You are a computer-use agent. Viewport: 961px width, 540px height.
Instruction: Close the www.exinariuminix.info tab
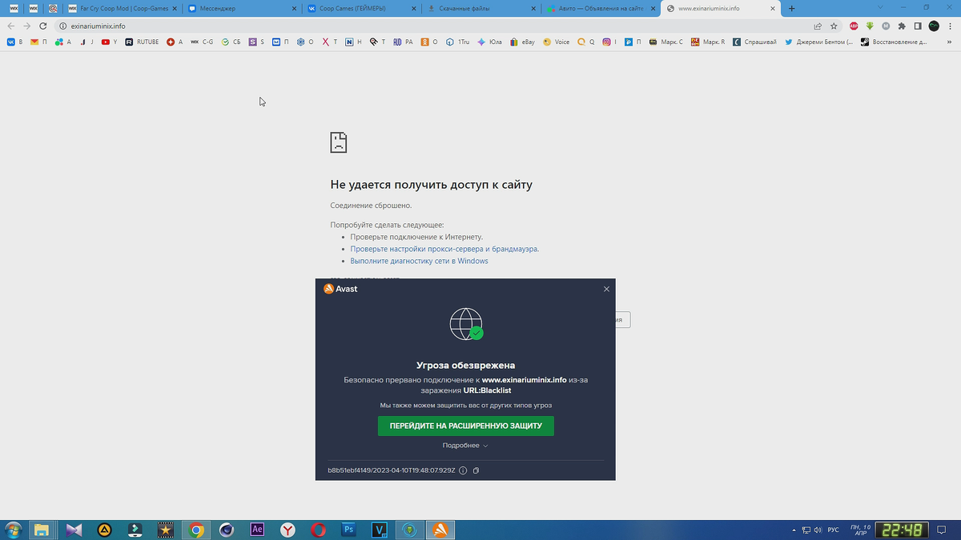coord(773,8)
